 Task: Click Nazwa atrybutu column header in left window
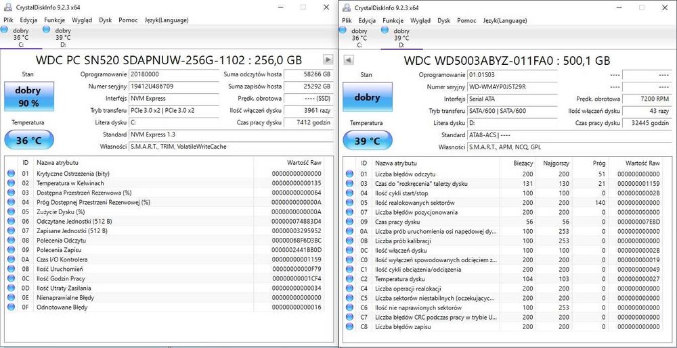58,163
